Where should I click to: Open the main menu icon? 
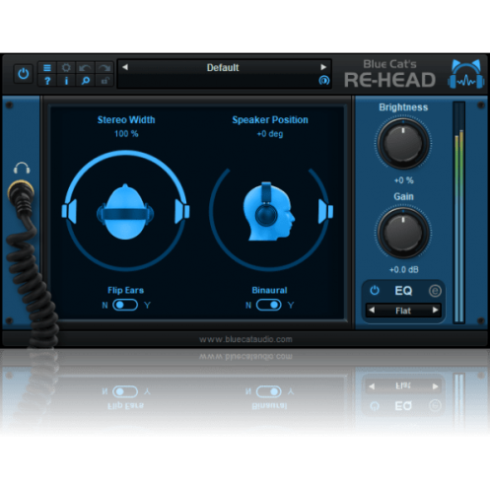tap(47, 68)
